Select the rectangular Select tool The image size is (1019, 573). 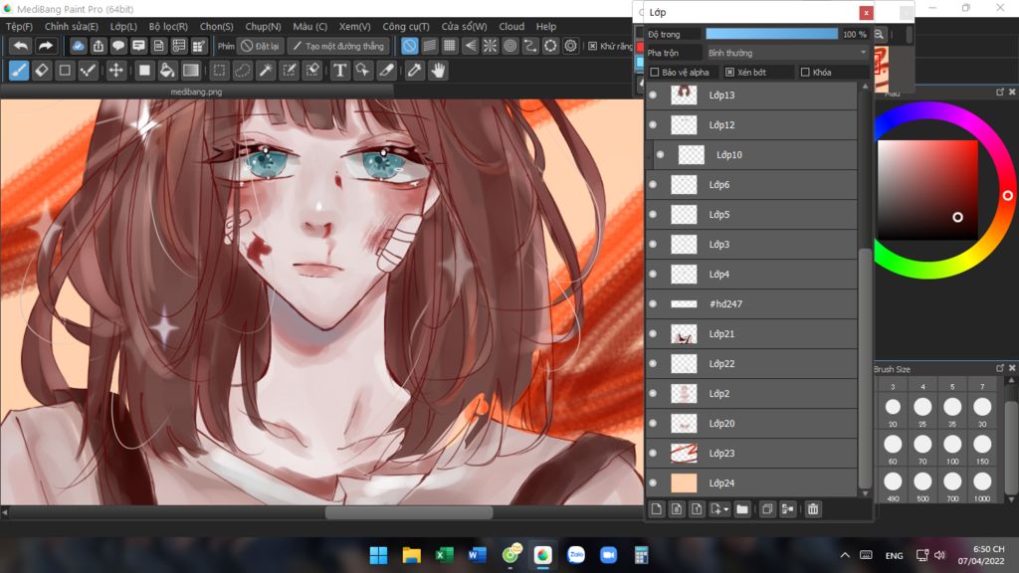click(x=219, y=71)
